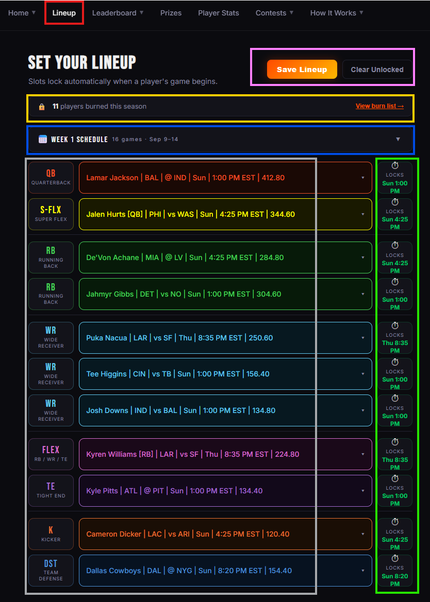Click the stopwatch icon in Jahmyr Gibbs' row
Image resolution: width=430 pixels, height=602 pixels.
coord(394,282)
